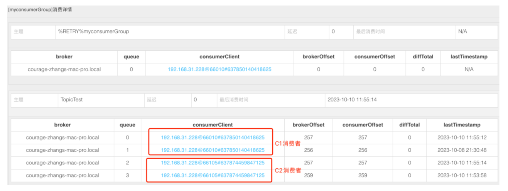508x191 pixels.
Task: Select the [myconsumerGroup]消费详情 title text
Action: [40, 10]
